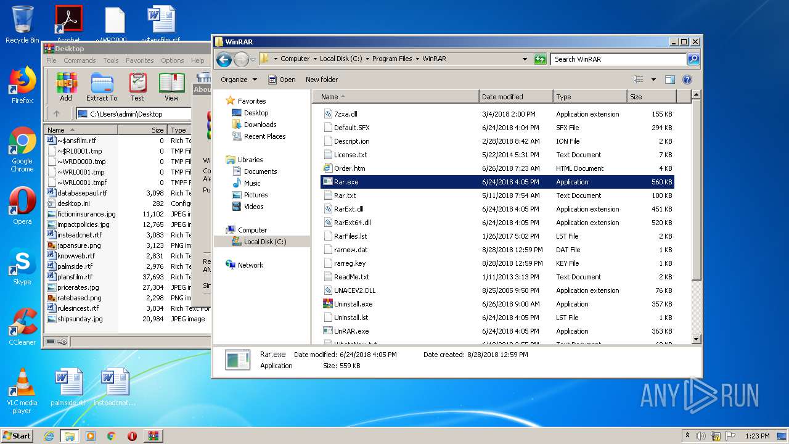The image size is (789, 444).
Task: Click Explorer file list vertical scrollbar
Action: 696,191
